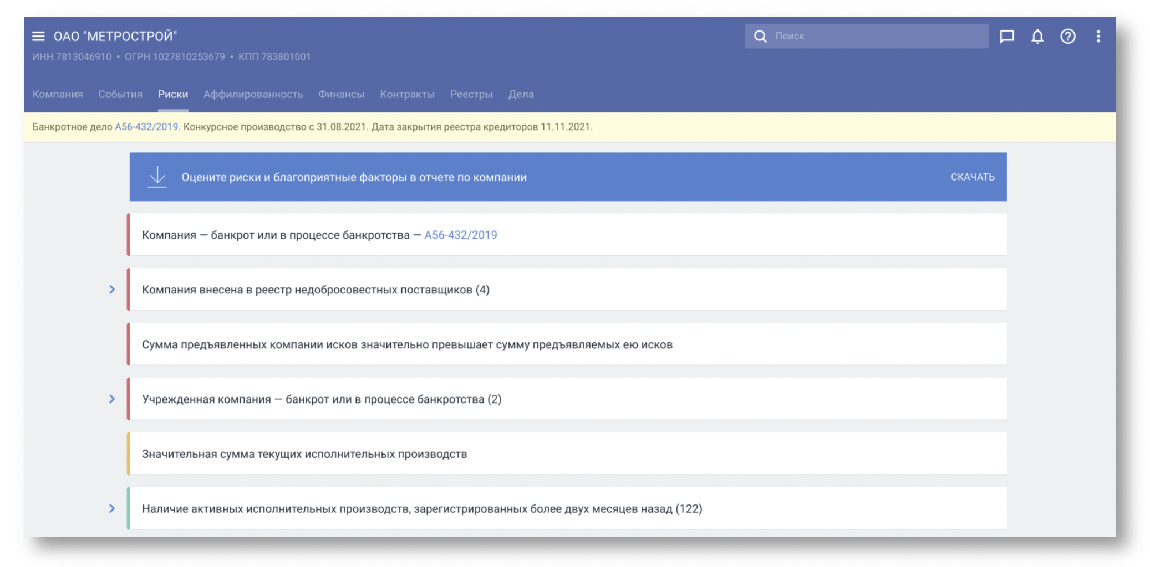Click 'Наличие активных исполнительных производств' risk text
The image size is (1150, 567).
coord(422,509)
